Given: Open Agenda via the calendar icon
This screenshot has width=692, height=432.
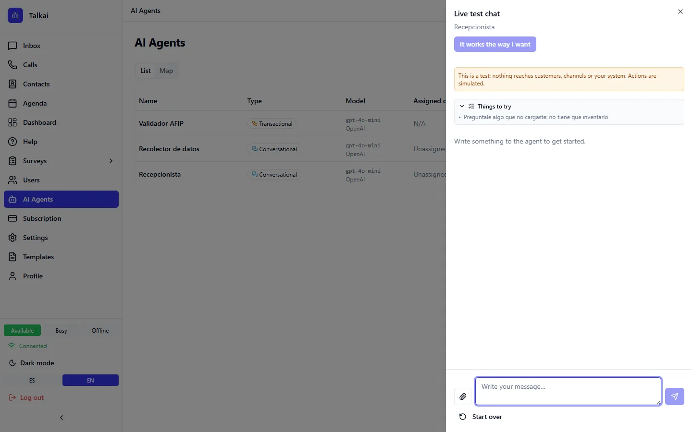Looking at the screenshot, I should coord(12,103).
